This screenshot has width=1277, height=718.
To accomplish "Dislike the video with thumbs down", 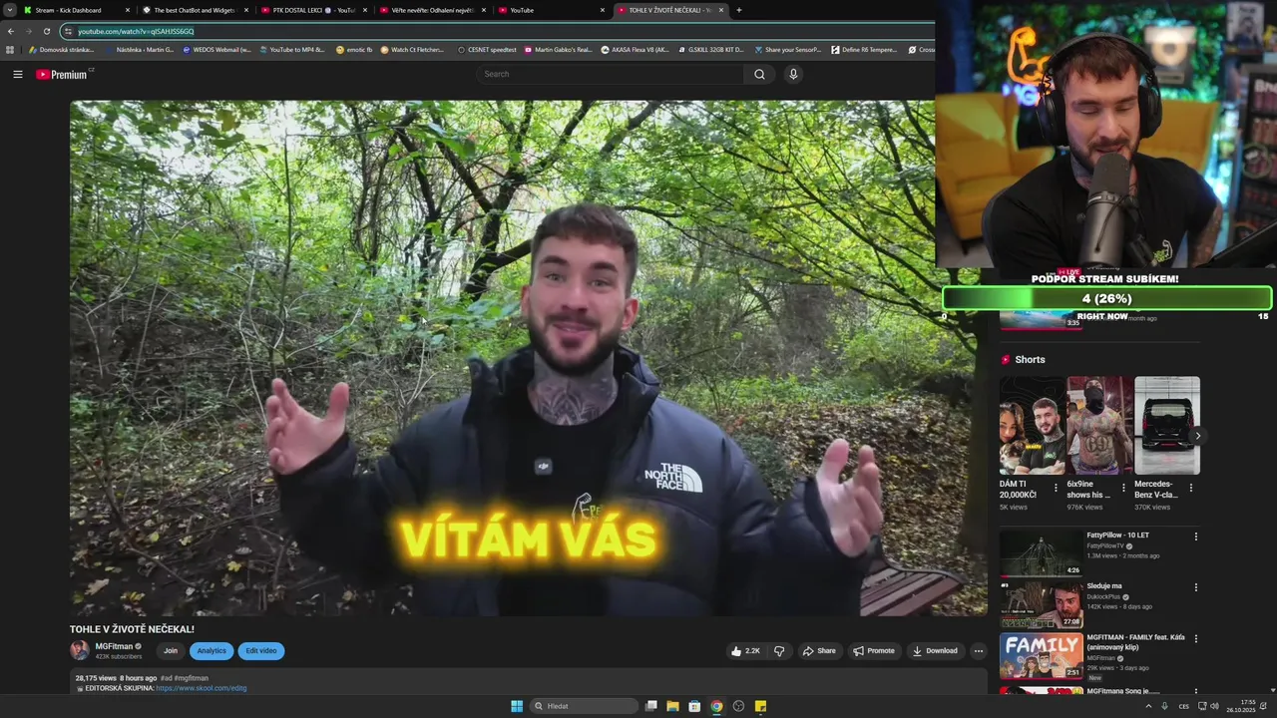I will tap(779, 651).
